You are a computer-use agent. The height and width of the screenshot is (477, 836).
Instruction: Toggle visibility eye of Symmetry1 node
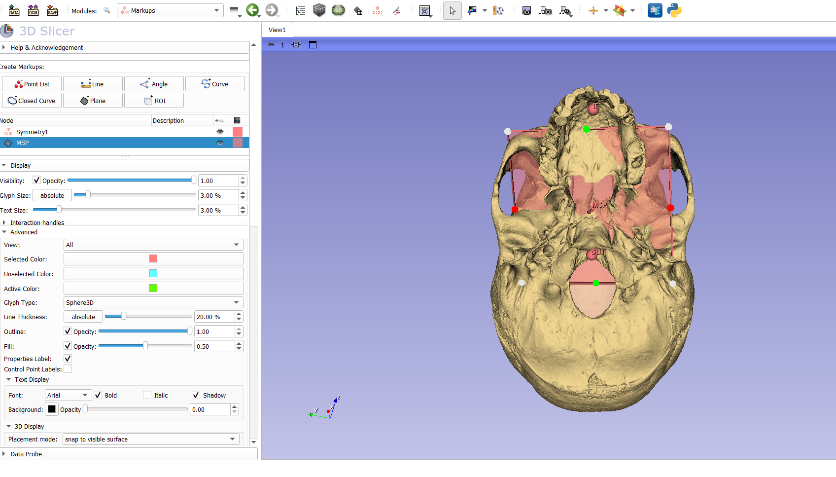click(x=220, y=132)
